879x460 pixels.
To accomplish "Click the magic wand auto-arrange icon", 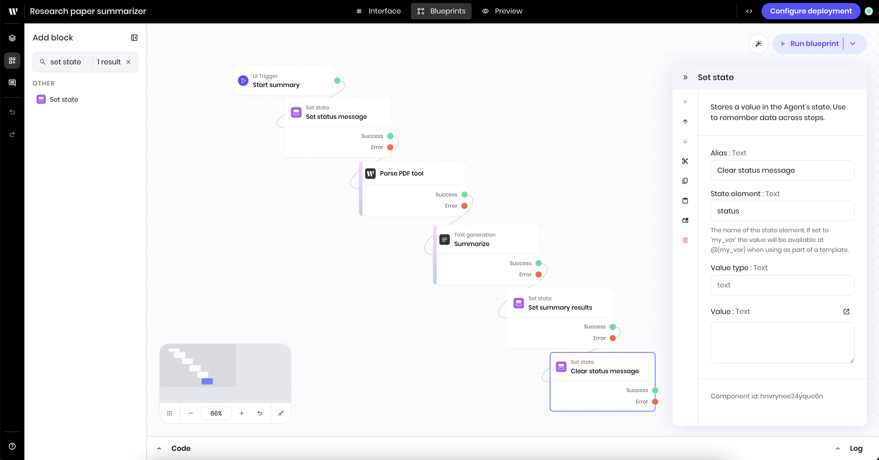I will (x=758, y=44).
